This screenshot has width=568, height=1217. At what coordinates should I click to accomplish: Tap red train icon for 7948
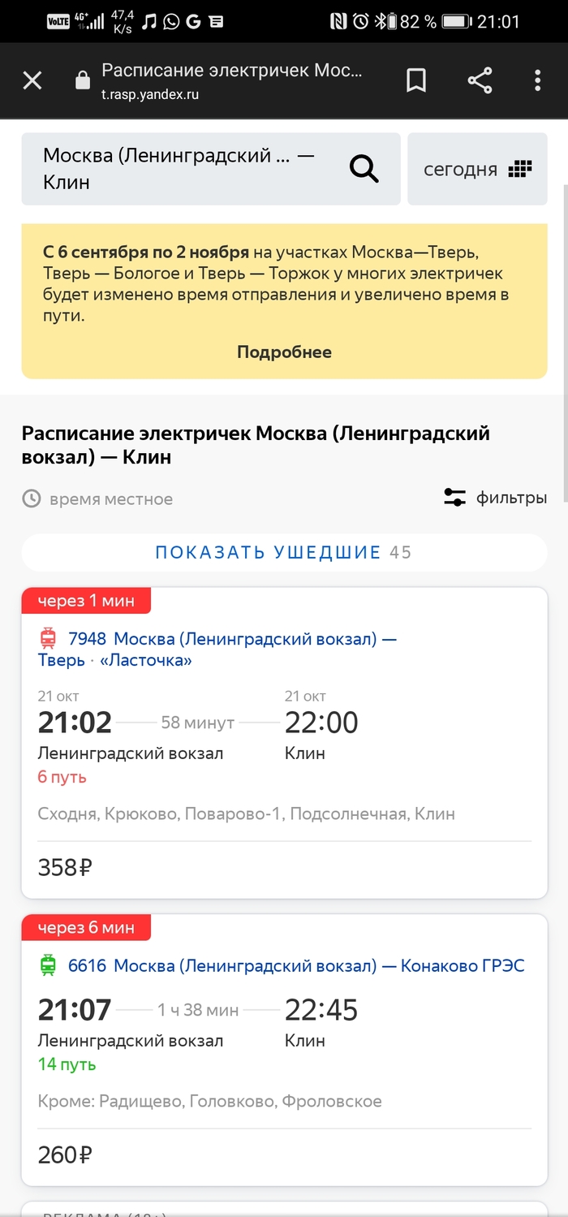48,639
